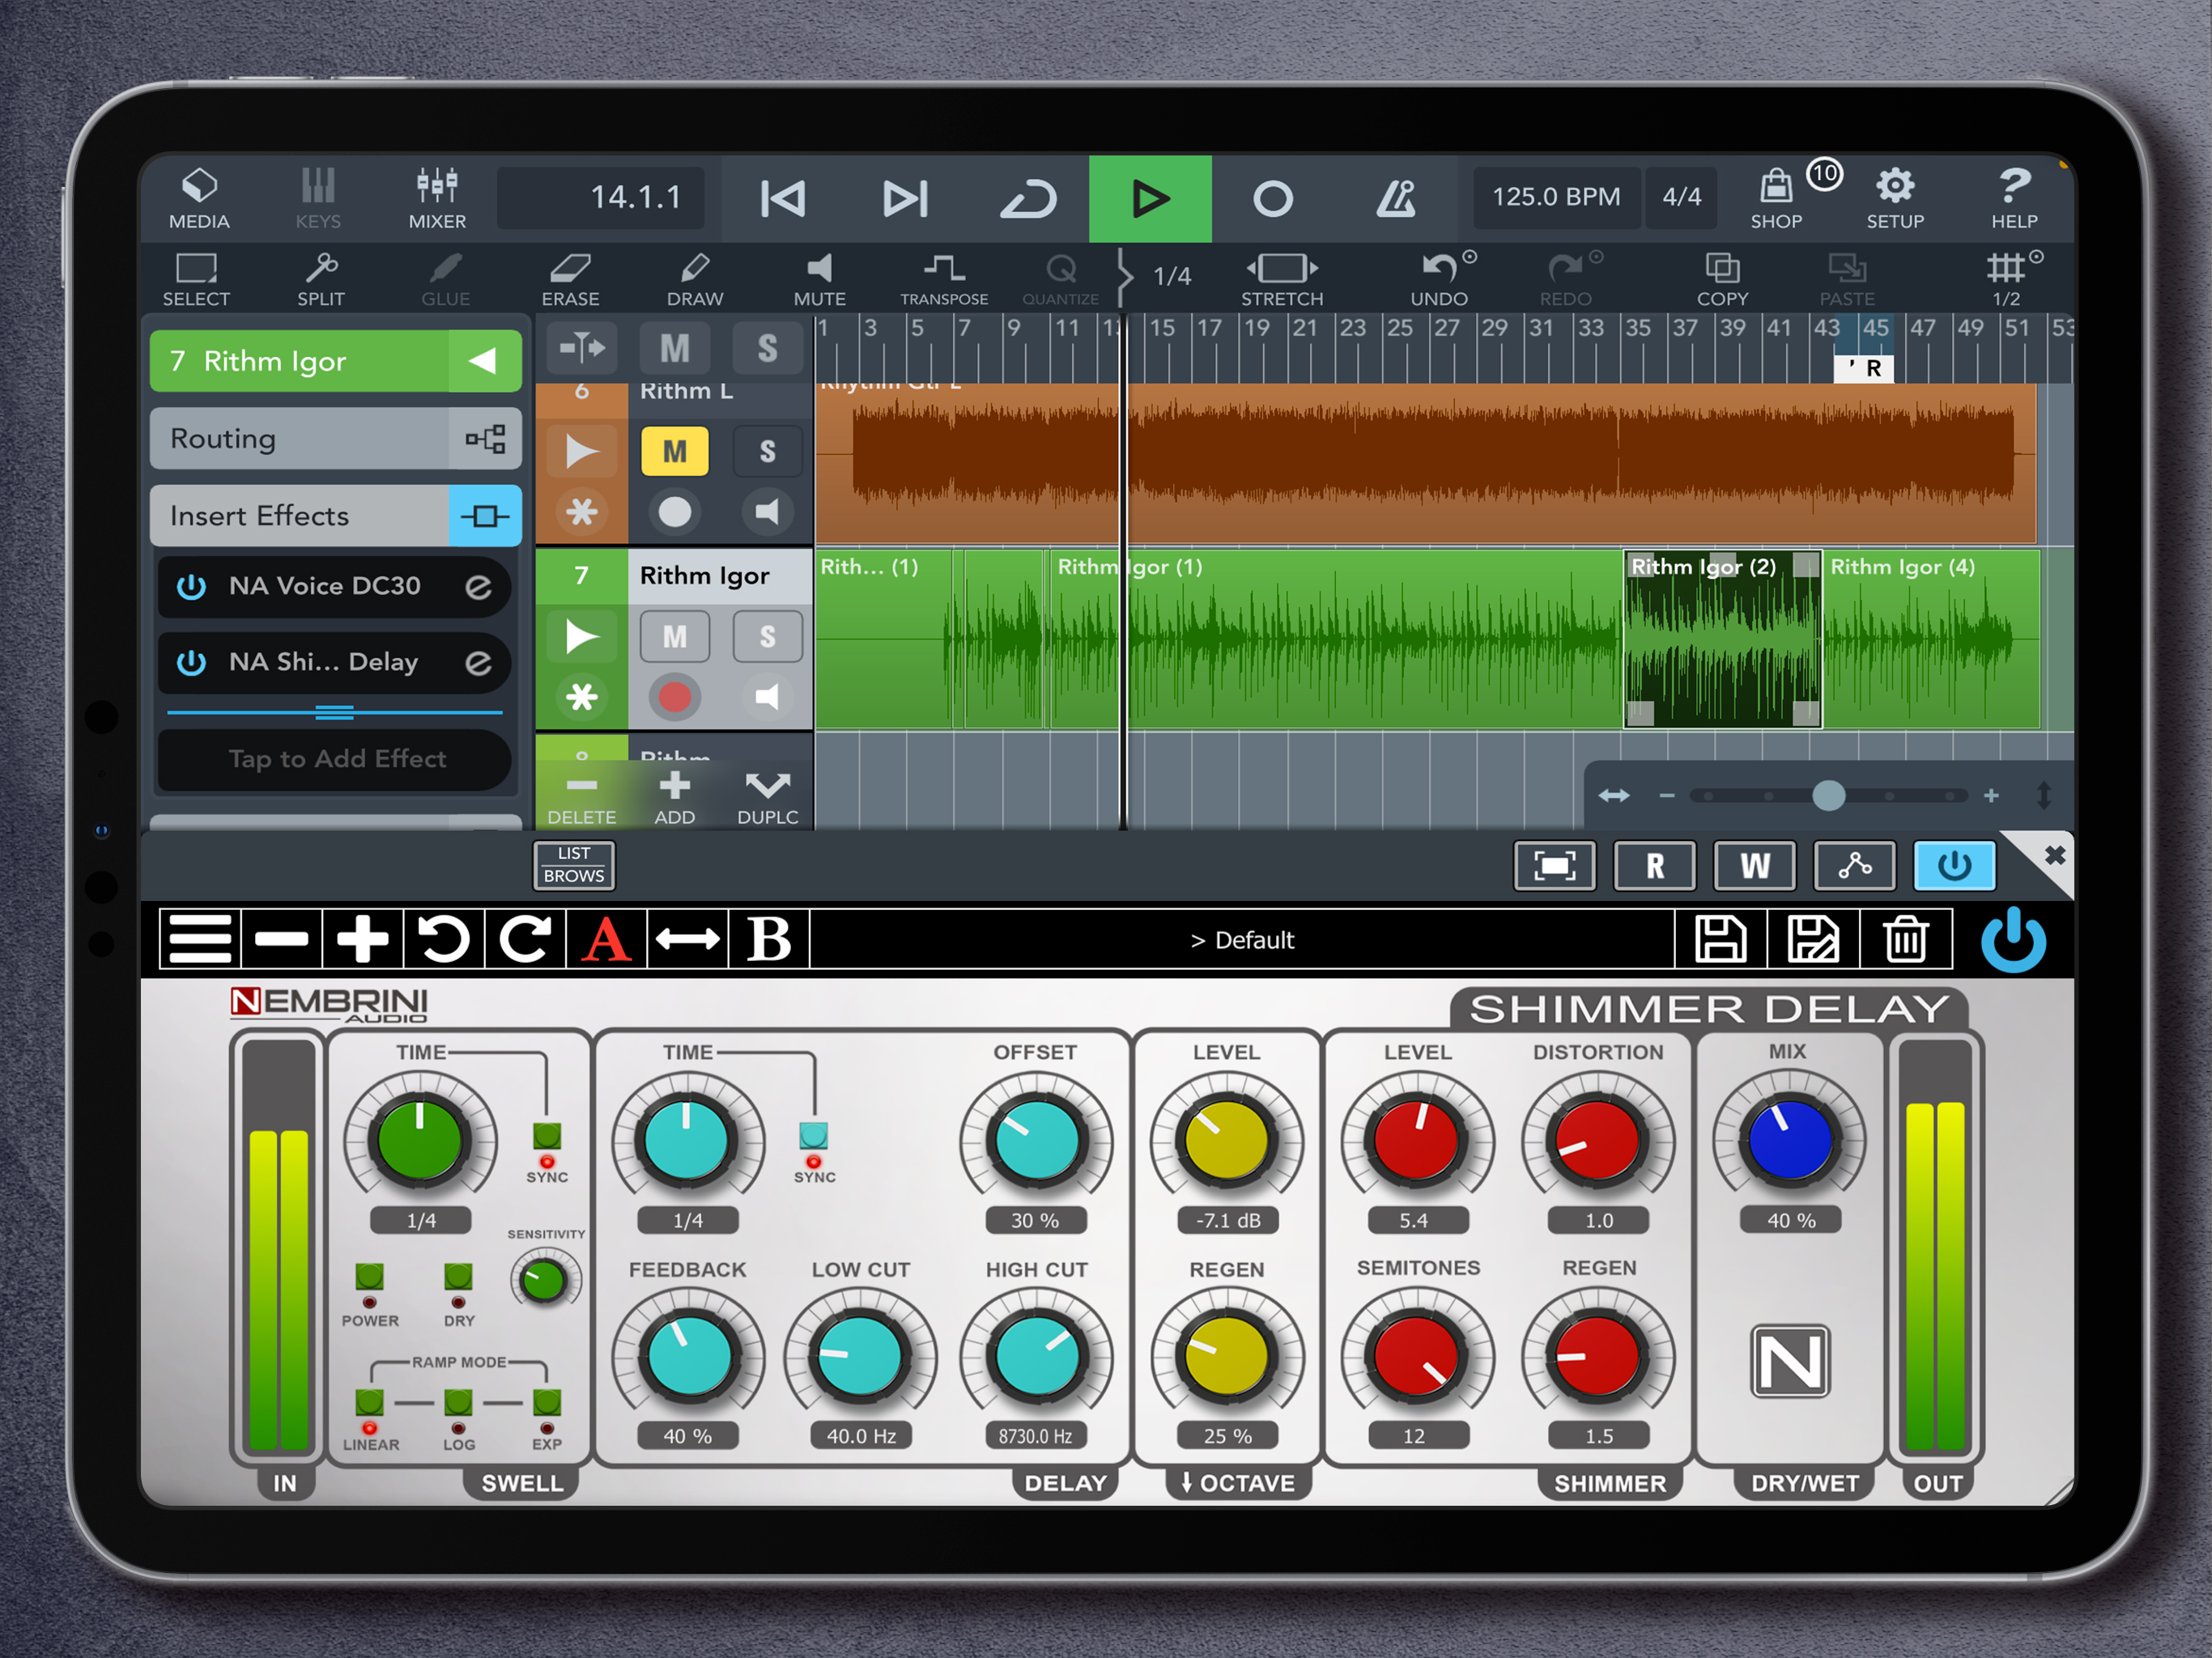This screenshot has height=1658, width=2212.
Task: Click the LIST BROWS button
Action: (573, 865)
